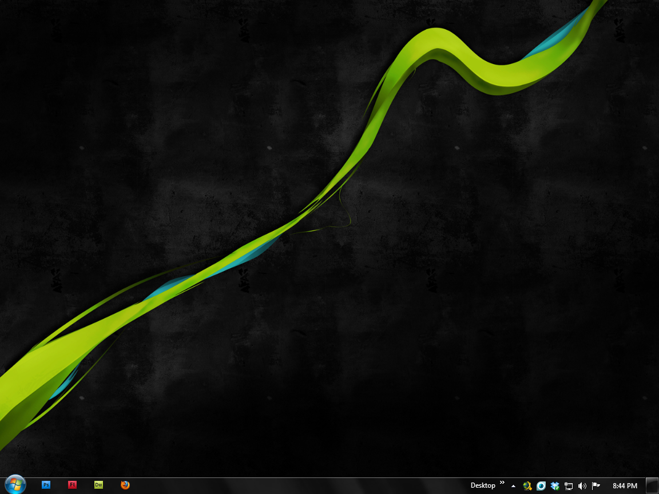Open the Dropbox tray icon
This screenshot has width=659, height=494.
pos(555,486)
